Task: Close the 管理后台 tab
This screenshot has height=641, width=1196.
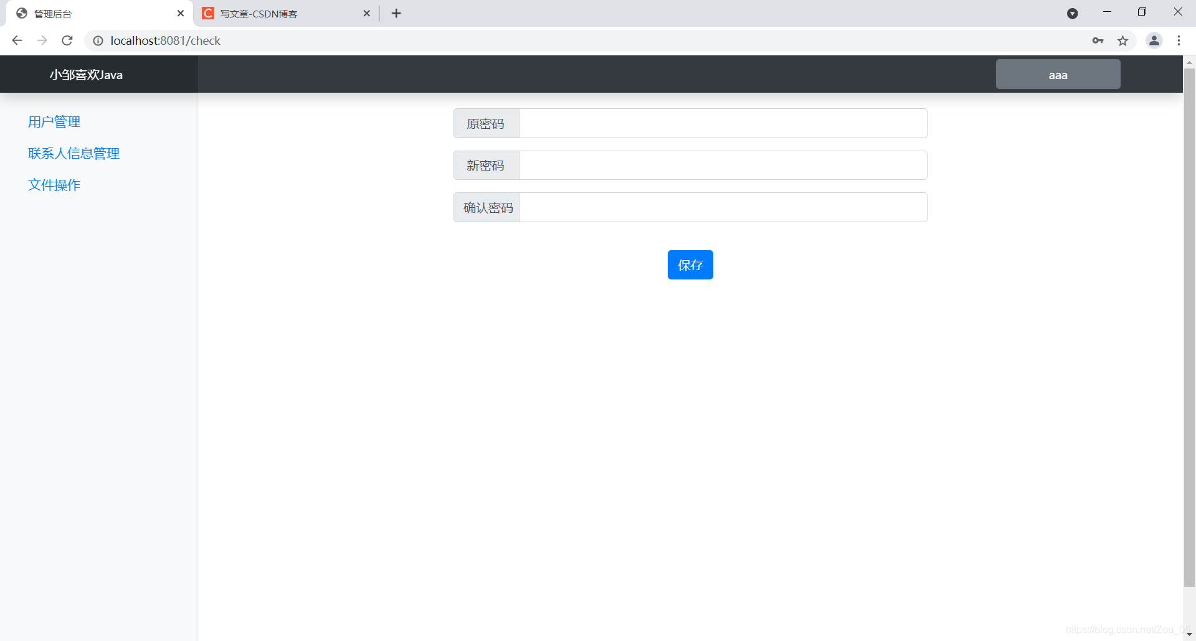Action: tap(181, 13)
